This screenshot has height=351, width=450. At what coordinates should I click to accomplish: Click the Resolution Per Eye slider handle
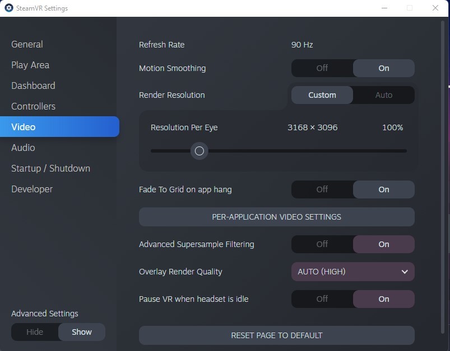click(x=199, y=151)
